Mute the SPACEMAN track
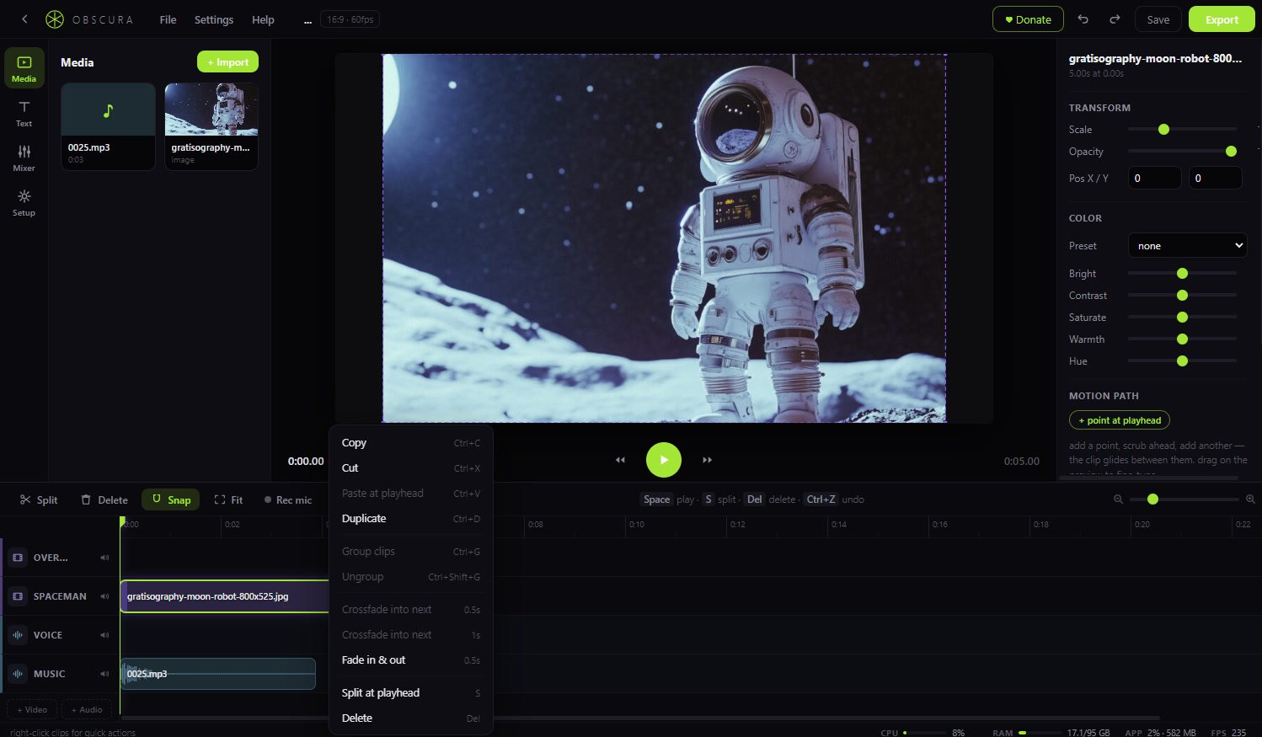This screenshot has height=737, width=1262. pos(104,596)
